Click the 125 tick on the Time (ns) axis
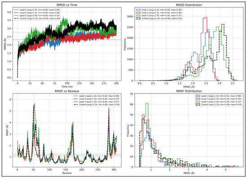The height and width of the screenshot is (178, 247). point(79,83)
